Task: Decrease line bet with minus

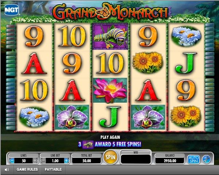Action: (x=43, y=161)
